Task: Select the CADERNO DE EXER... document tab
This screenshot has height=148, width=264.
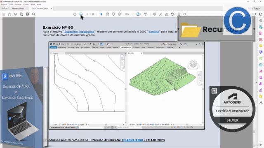Action: tap(40, 8)
